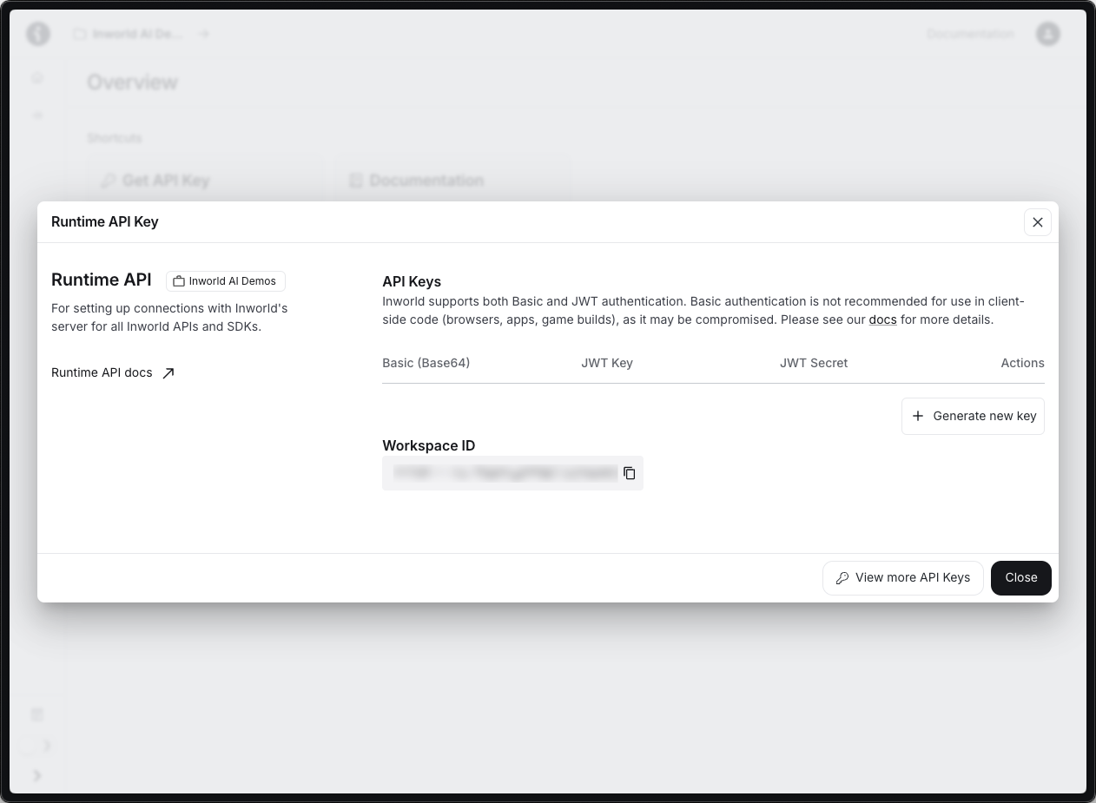The width and height of the screenshot is (1096, 803).
Task: Click the Inworld AI Demos workspace badge
Action: tap(226, 281)
